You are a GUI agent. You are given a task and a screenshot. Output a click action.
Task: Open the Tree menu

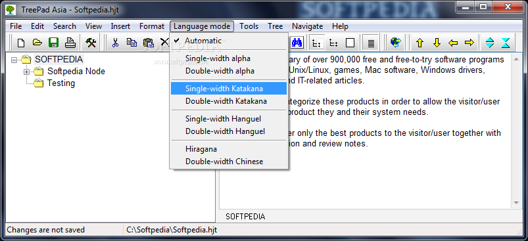pos(276,26)
